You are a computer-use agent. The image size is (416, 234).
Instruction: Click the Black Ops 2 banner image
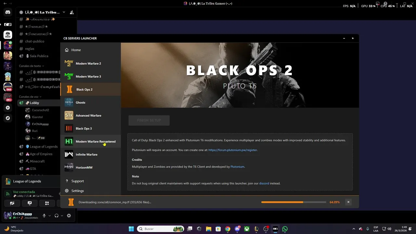click(x=240, y=75)
